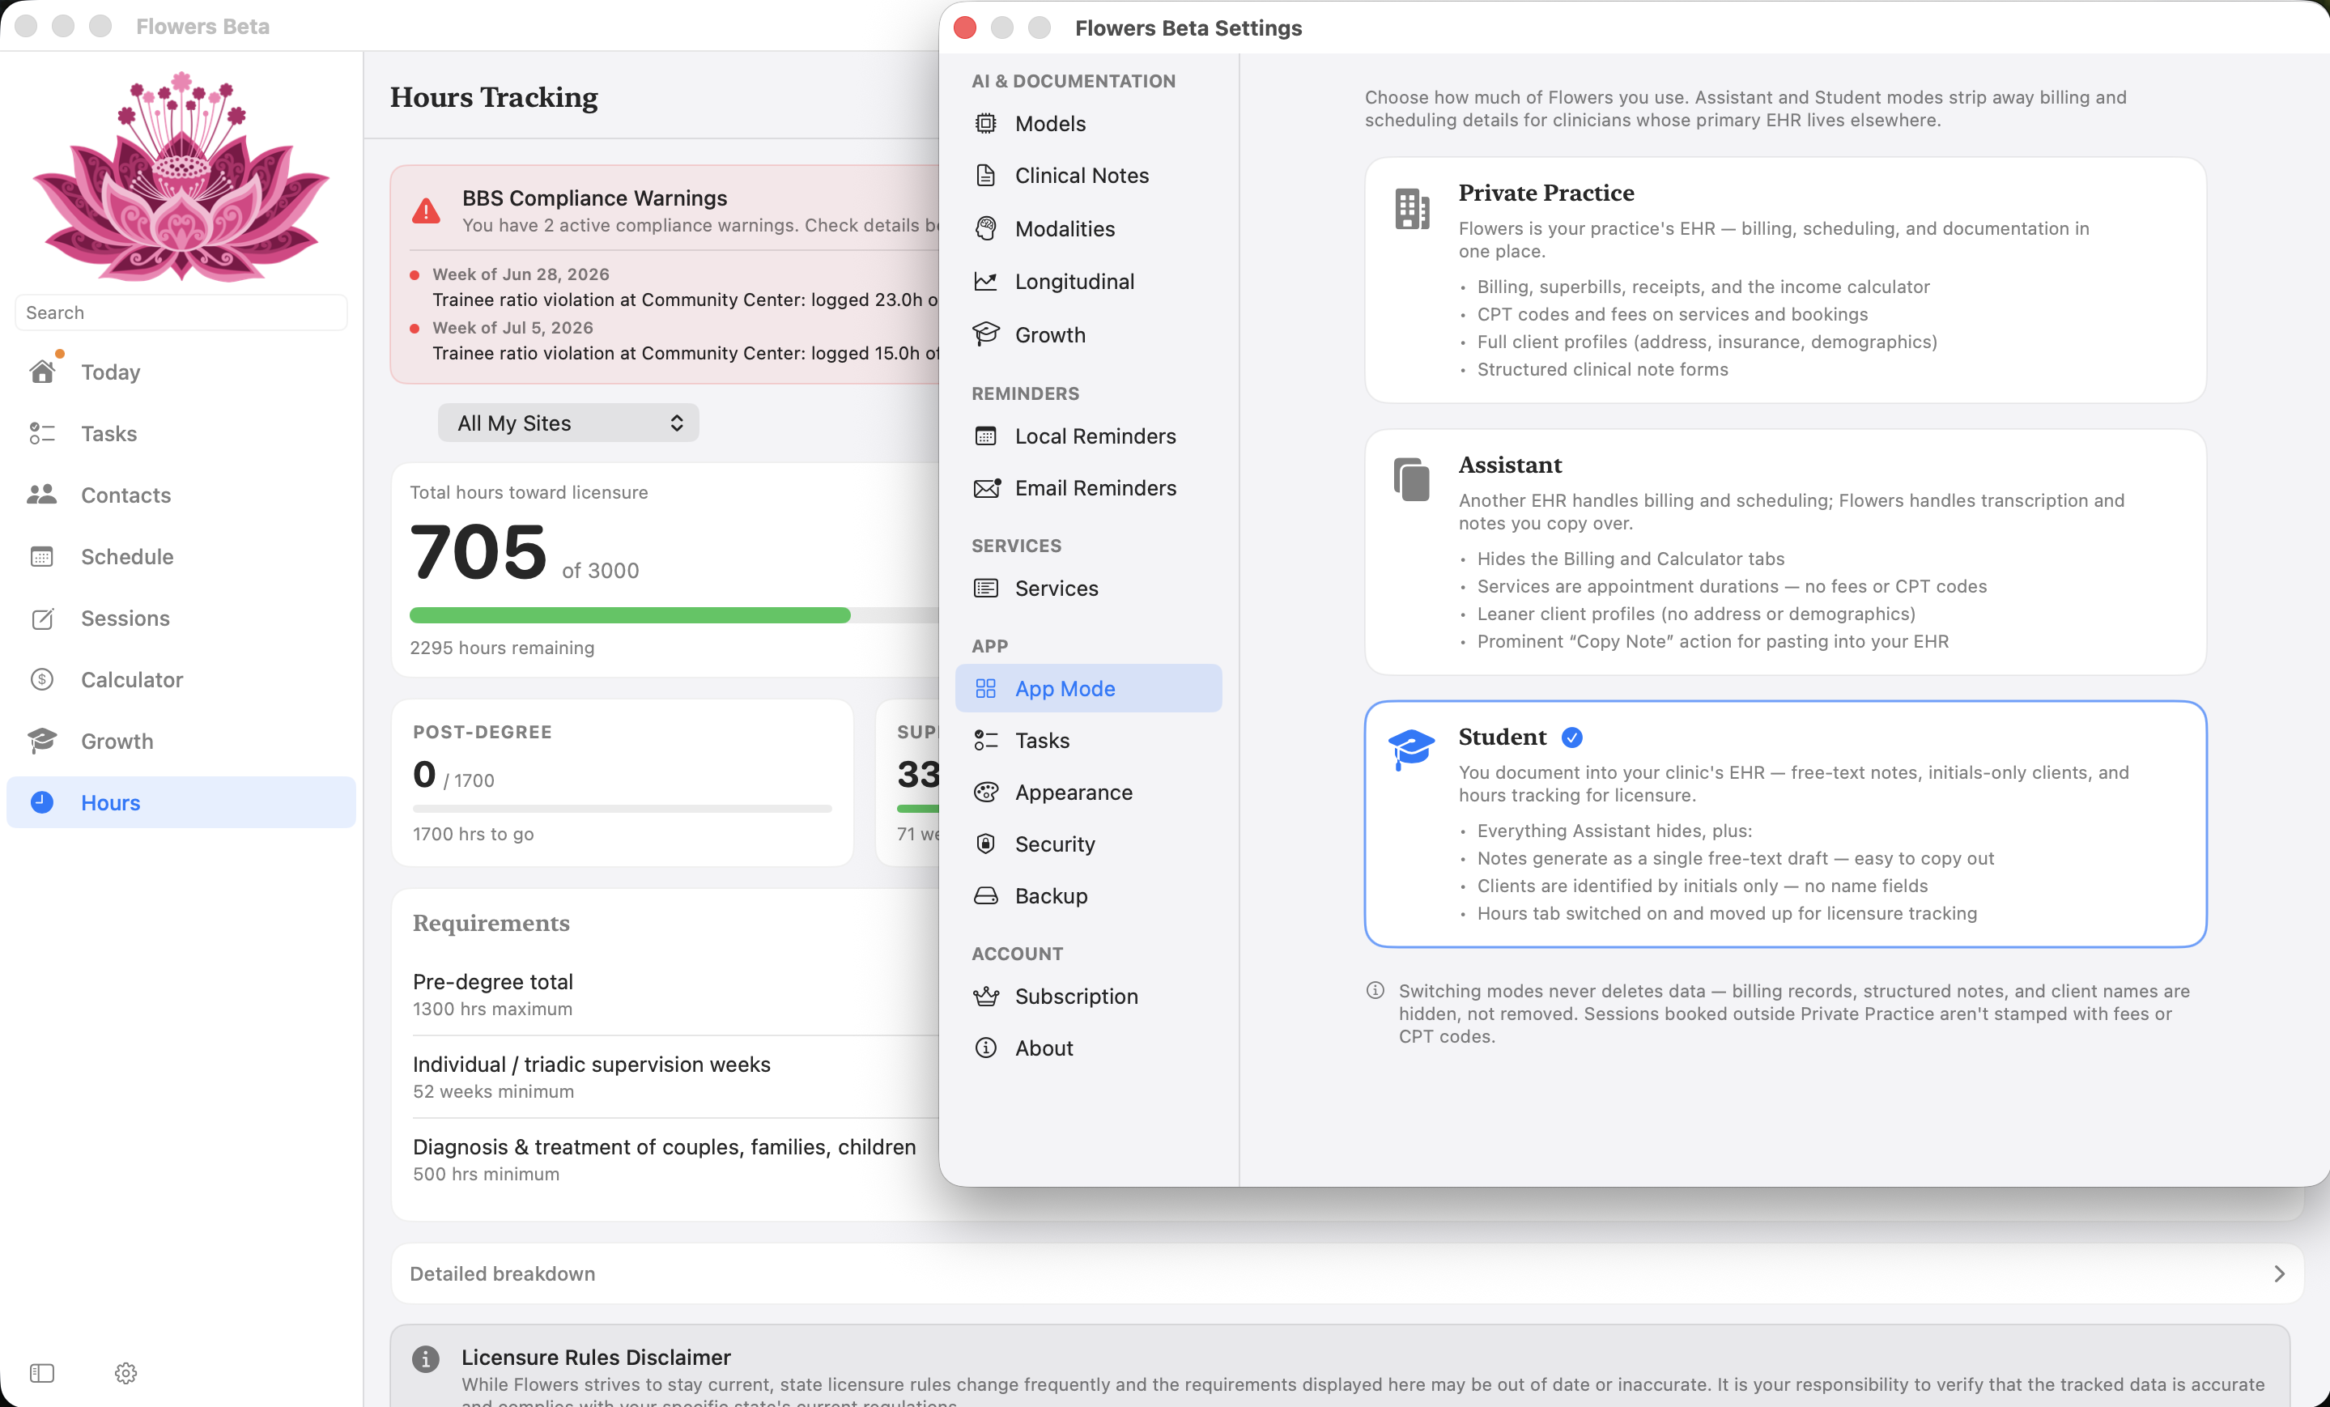
Task: Click the Tasks checklist icon in main sidebar
Action: [x=41, y=433]
